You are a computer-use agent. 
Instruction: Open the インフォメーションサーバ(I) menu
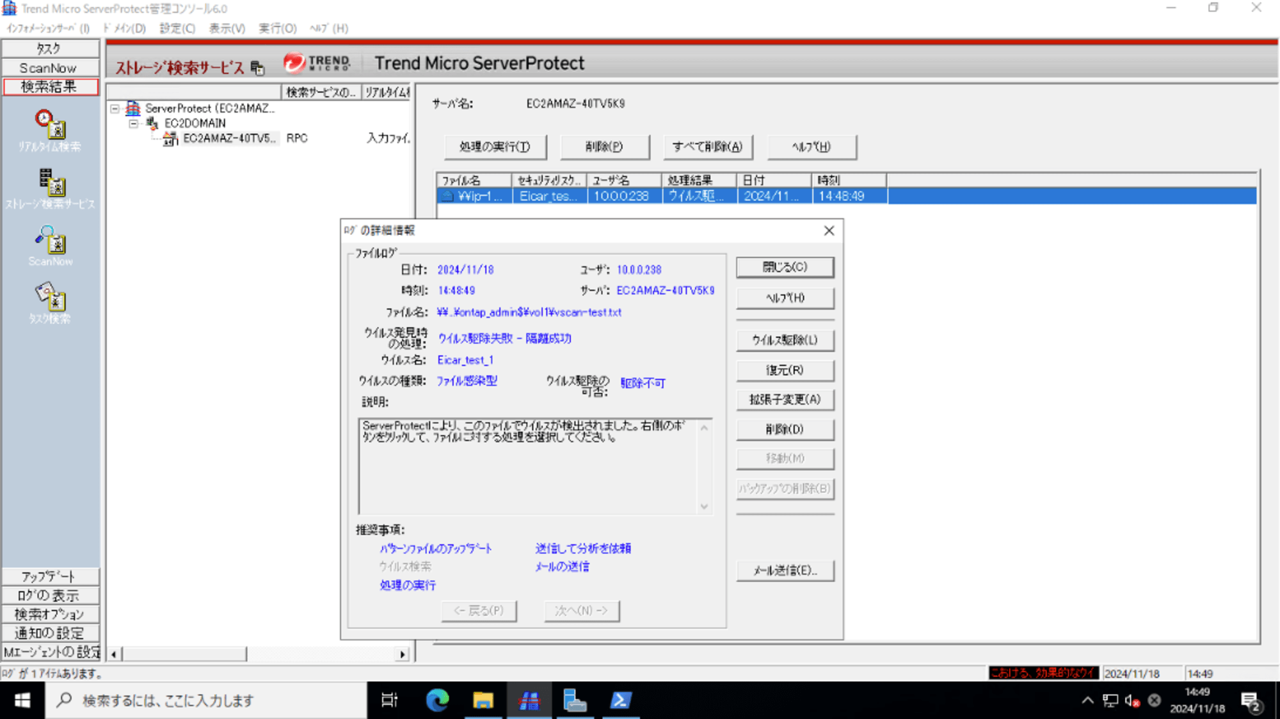[47, 28]
